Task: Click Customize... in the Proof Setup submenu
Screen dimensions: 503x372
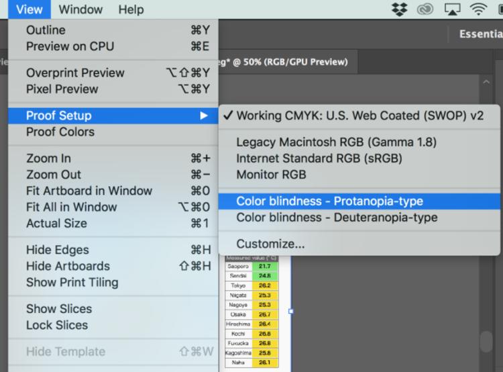Action: pyautogui.click(x=270, y=244)
